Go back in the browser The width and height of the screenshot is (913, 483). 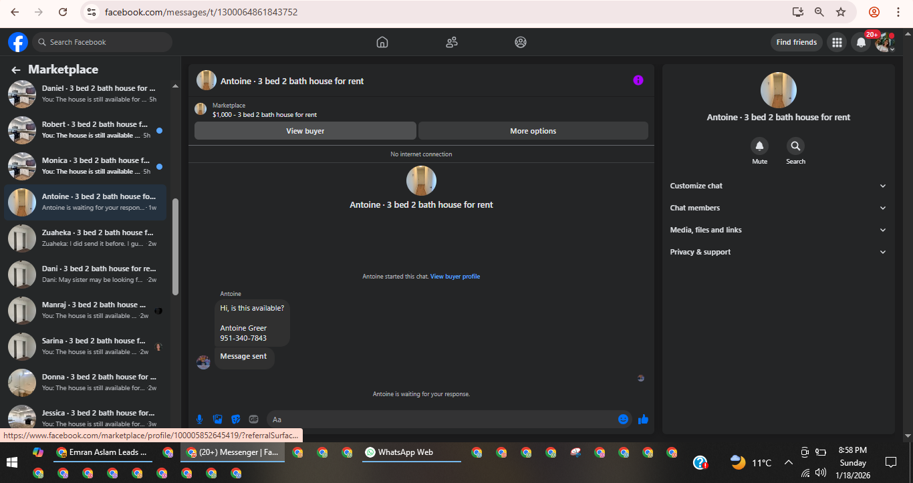tap(15, 12)
